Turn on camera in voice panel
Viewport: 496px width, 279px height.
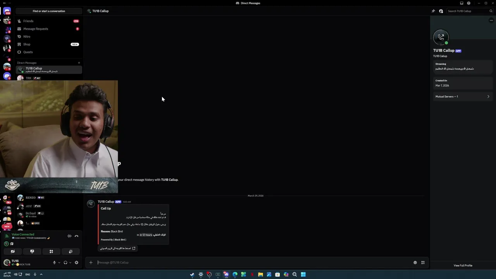13,251
